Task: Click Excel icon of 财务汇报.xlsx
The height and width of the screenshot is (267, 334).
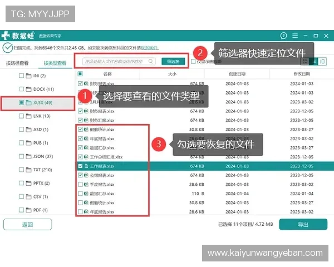Action: click(86, 120)
